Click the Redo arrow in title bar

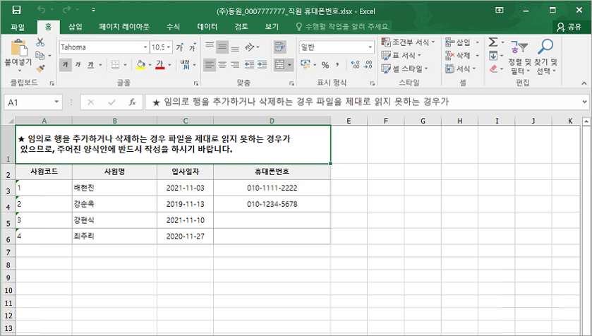click(x=67, y=10)
